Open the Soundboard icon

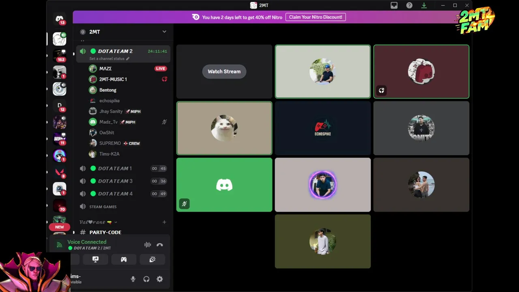(152, 260)
